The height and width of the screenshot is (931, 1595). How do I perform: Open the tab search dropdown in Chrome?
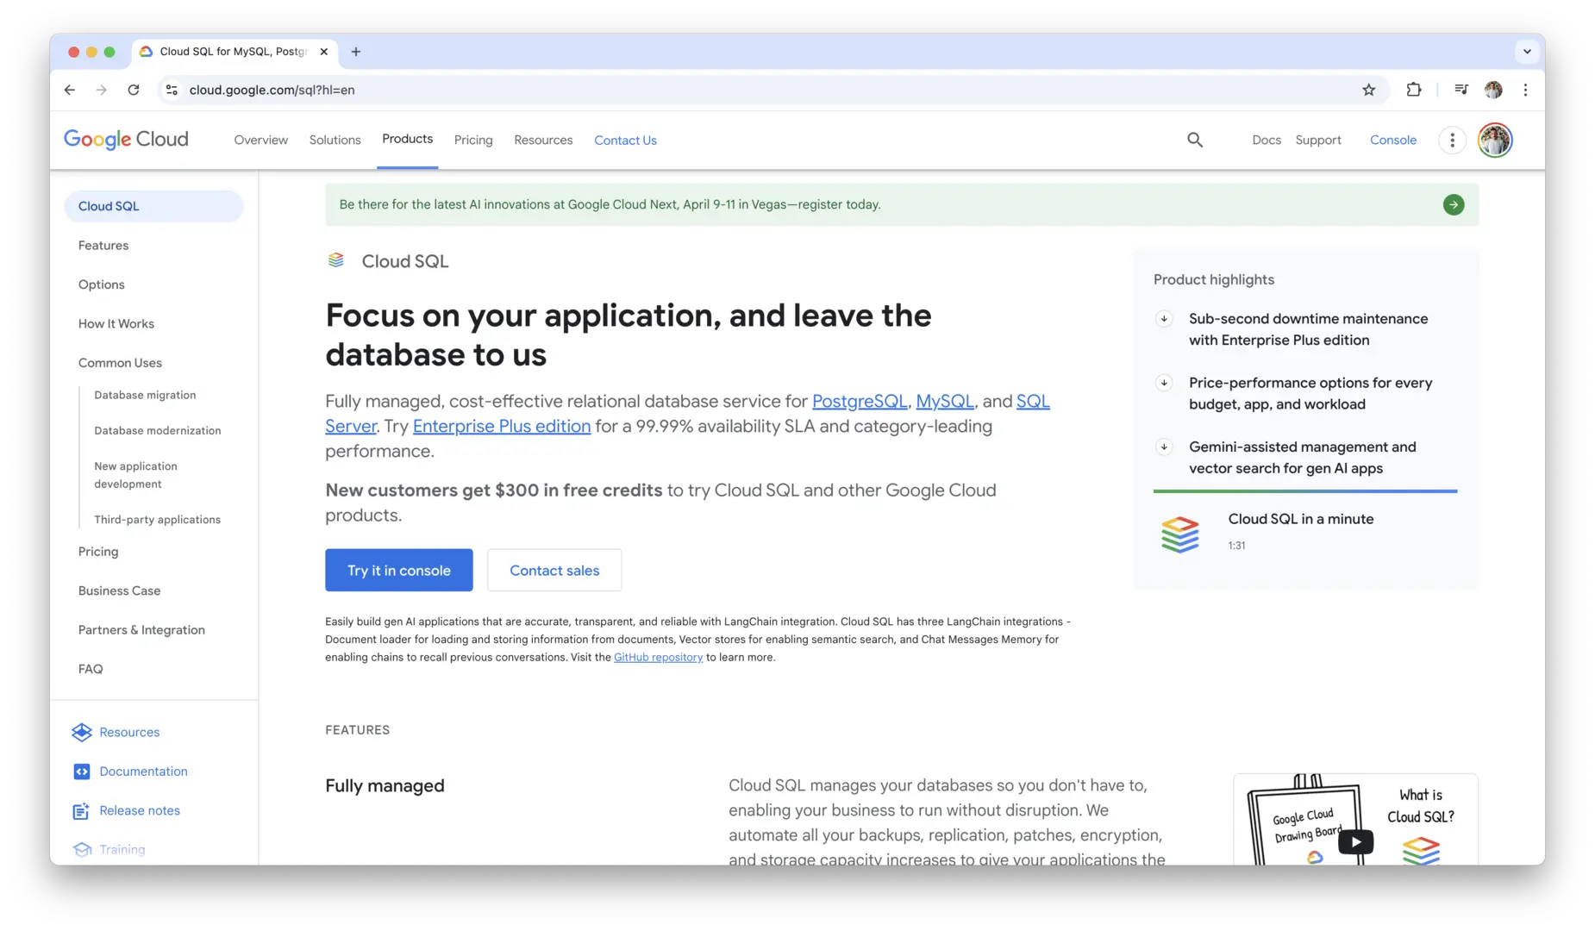click(1527, 52)
